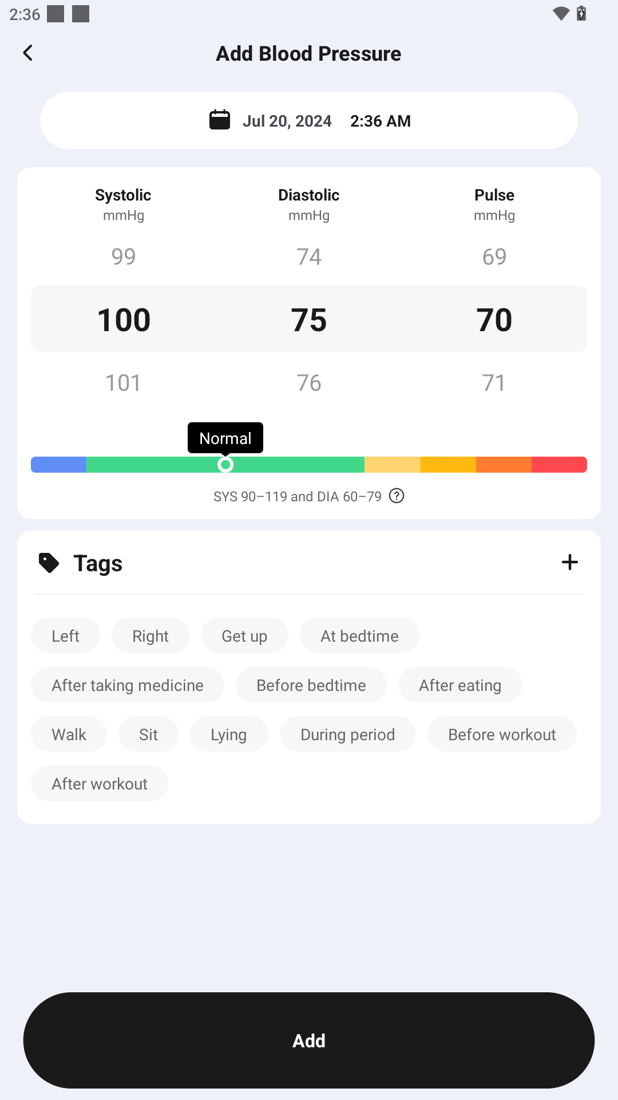The width and height of the screenshot is (618, 1100).
Task: Click the Add Blood Pressure title
Action: (308, 53)
